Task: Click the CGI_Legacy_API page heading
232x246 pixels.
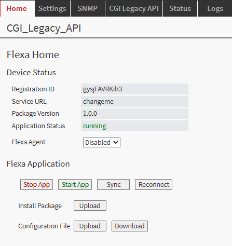Action: click(x=44, y=28)
